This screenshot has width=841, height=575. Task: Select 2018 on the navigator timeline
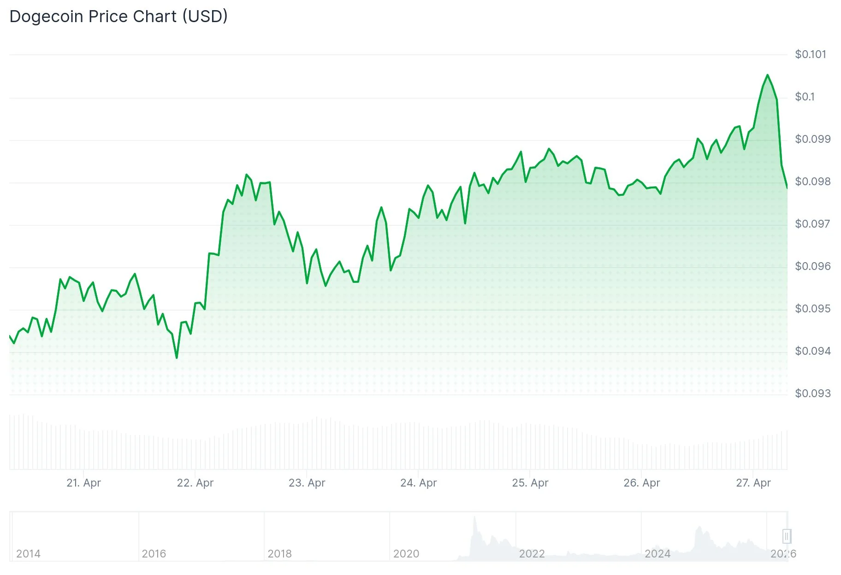[x=279, y=554]
